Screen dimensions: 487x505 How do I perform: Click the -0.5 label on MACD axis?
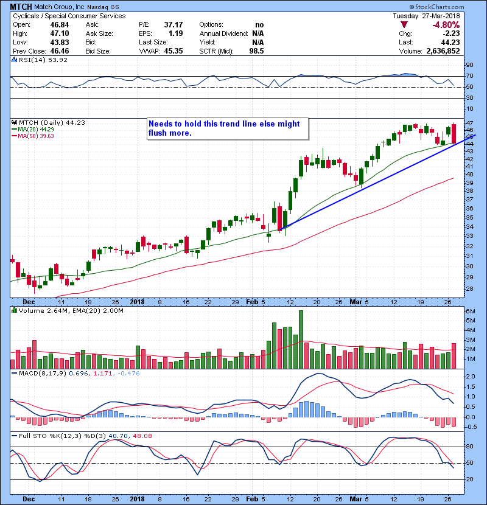(471, 427)
